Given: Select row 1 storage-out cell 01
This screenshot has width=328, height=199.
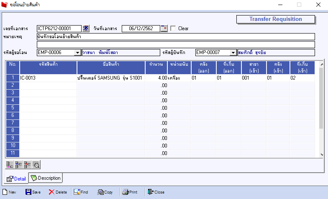Looking at the screenshot, I should pyautogui.click(x=228, y=78).
